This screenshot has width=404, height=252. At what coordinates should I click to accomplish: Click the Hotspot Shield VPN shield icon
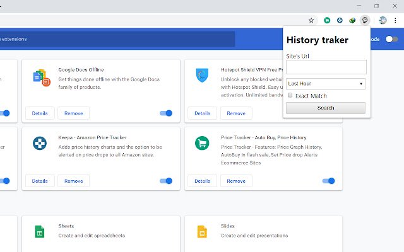(202, 76)
